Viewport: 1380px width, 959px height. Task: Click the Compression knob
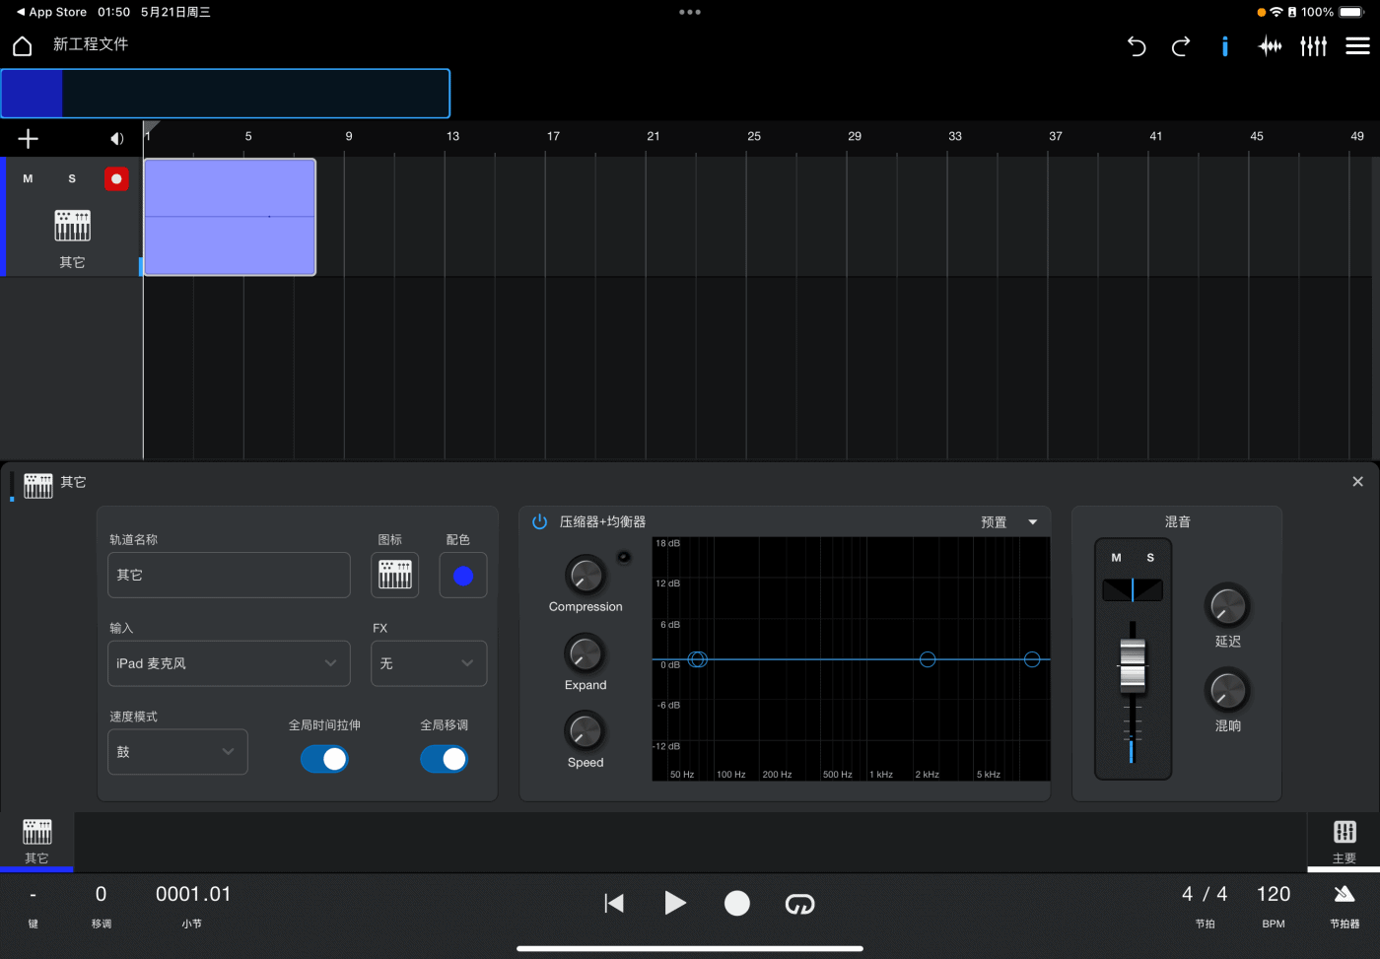coord(586,575)
